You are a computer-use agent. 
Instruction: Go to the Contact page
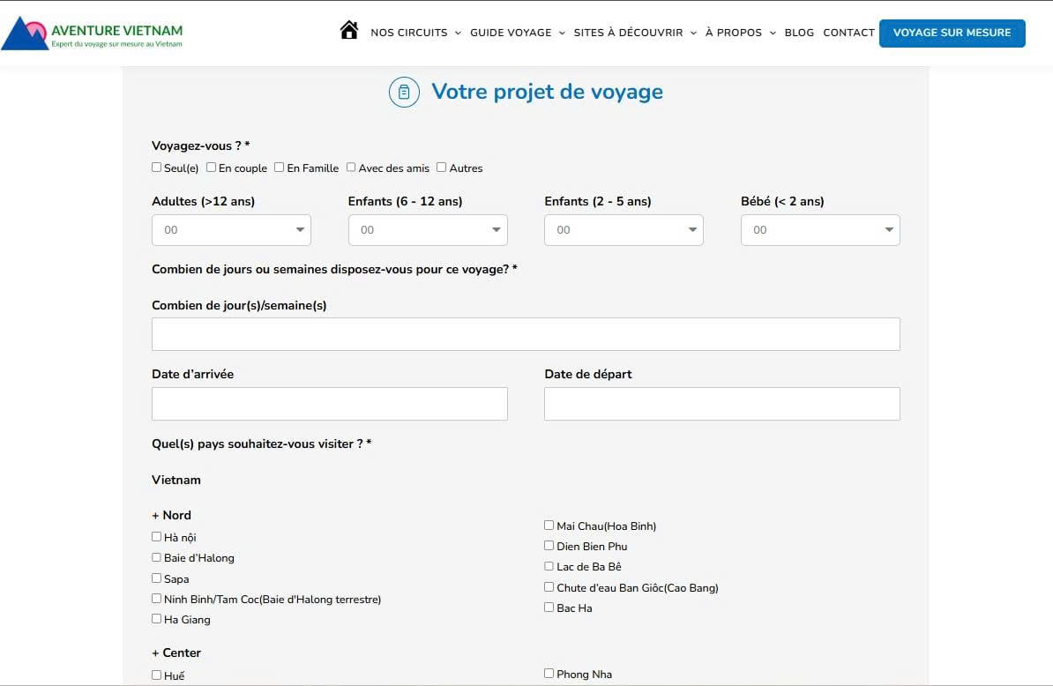(849, 33)
